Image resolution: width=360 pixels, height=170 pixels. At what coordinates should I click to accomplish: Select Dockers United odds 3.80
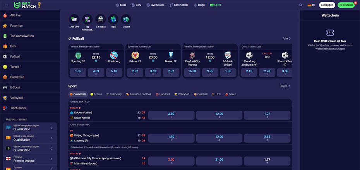[x=171, y=115]
